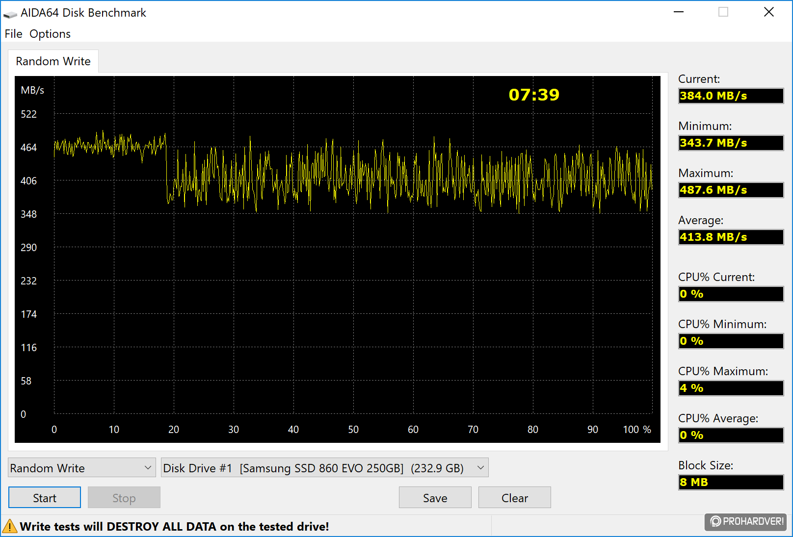Click the CPU% Current value field

point(731,294)
